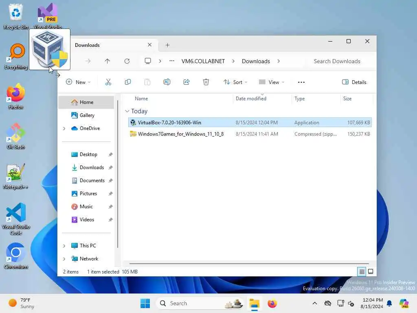Open the View dropdown menu
The width and height of the screenshot is (417, 313).
[x=272, y=82]
